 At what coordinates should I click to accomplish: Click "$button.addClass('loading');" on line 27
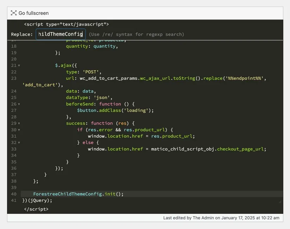[115, 110]
